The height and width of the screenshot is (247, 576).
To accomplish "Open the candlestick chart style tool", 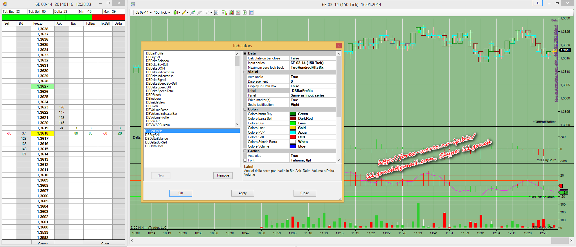I will point(175,12).
